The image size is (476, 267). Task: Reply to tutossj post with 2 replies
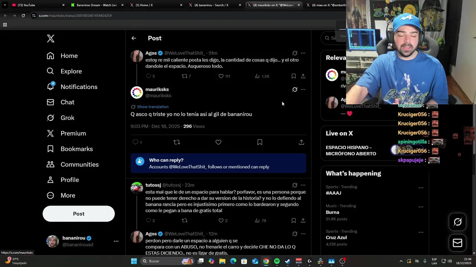click(x=150, y=221)
